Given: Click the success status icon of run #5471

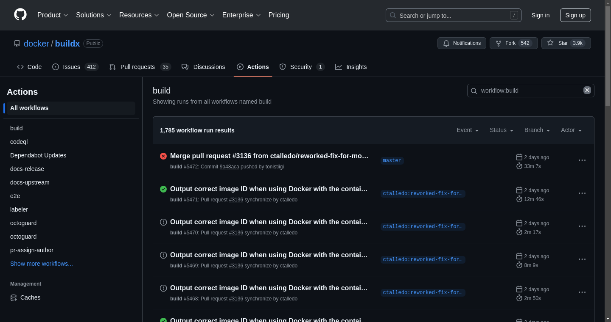Looking at the screenshot, I should pyautogui.click(x=163, y=189).
